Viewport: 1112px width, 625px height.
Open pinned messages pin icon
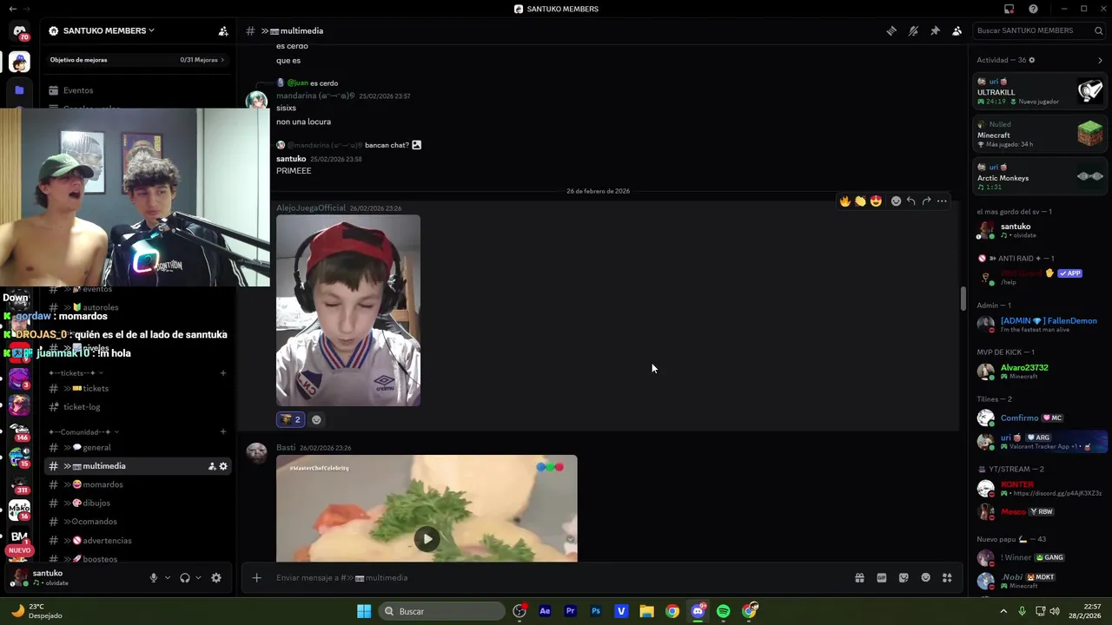tap(935, 30)
